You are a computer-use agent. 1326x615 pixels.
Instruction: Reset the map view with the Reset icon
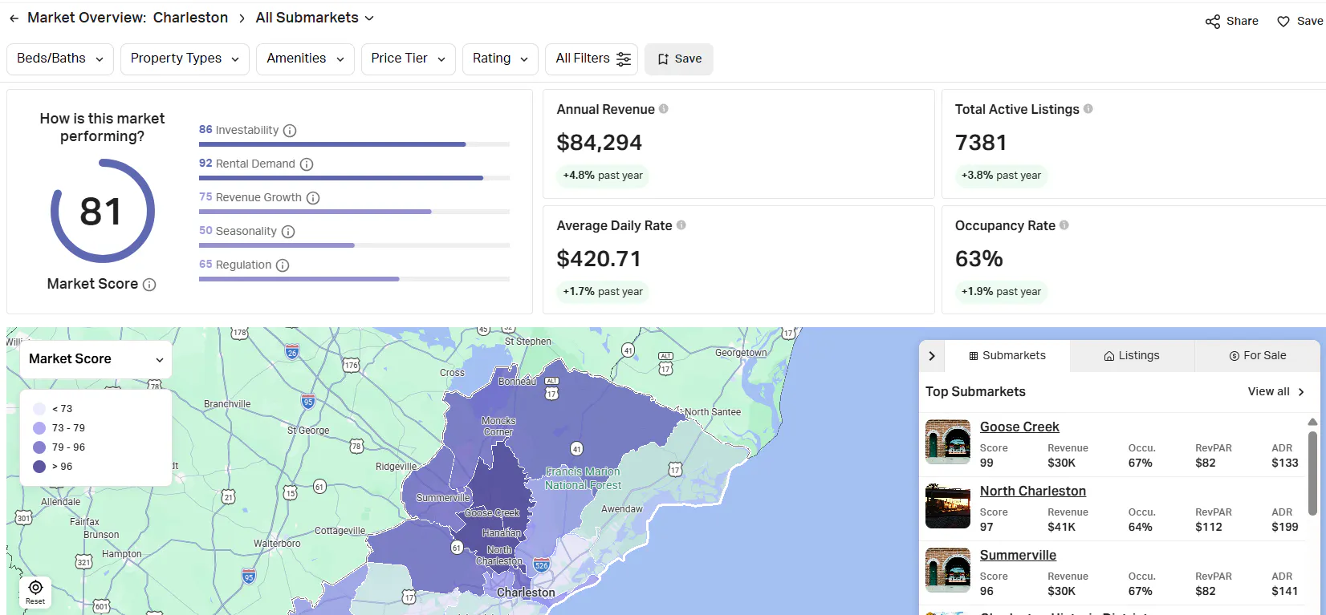coord(35,592)
